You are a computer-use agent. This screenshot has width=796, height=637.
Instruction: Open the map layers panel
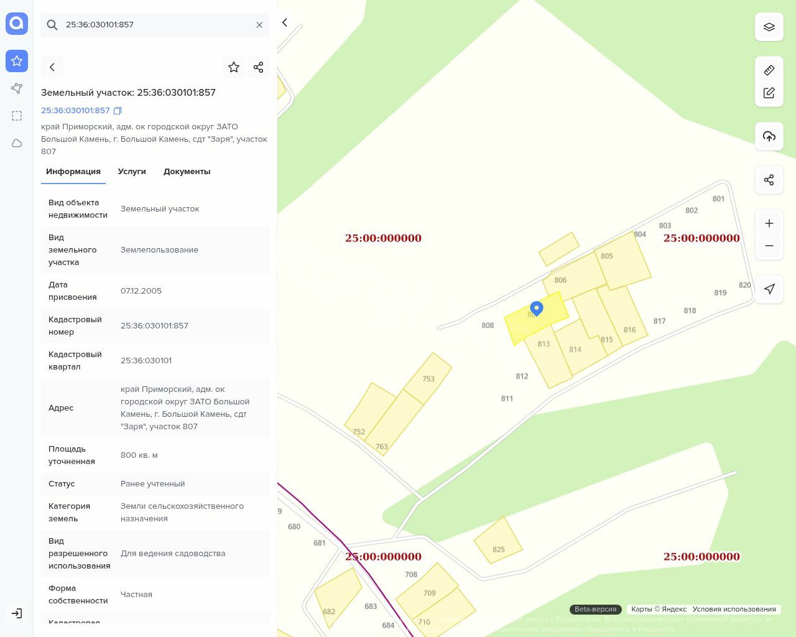769,27
